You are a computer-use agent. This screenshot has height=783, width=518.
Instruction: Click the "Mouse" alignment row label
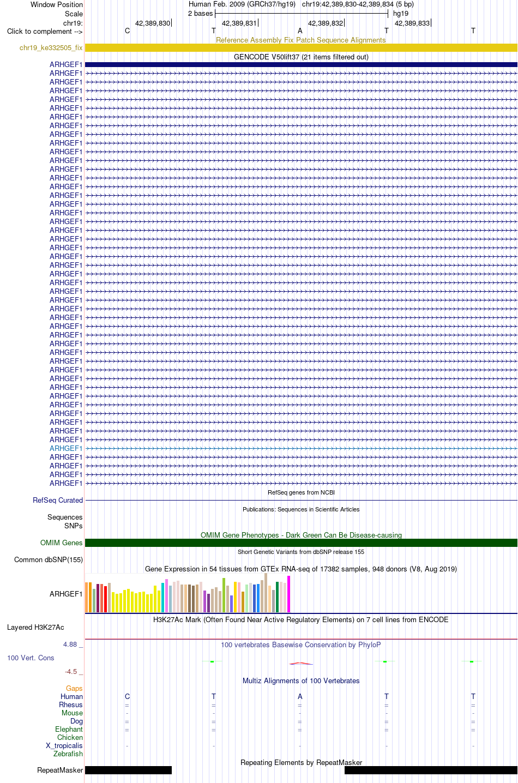[x=73, y=713]
